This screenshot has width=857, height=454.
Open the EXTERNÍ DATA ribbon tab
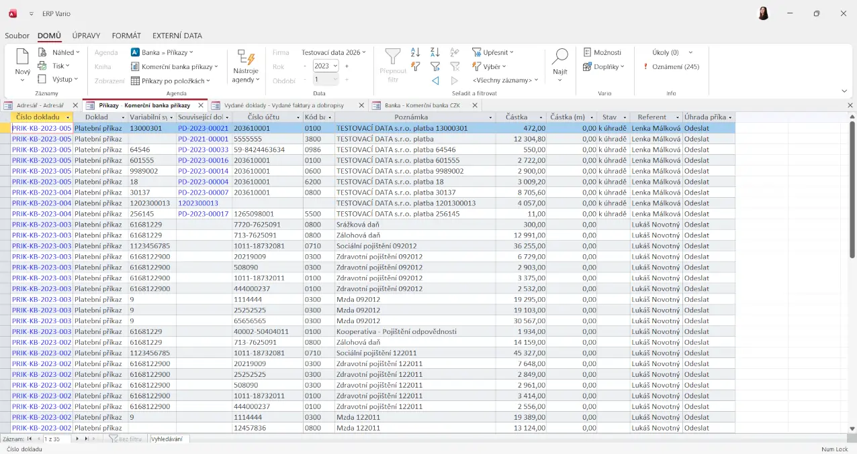pyautogui.click(x=177, y=36)
